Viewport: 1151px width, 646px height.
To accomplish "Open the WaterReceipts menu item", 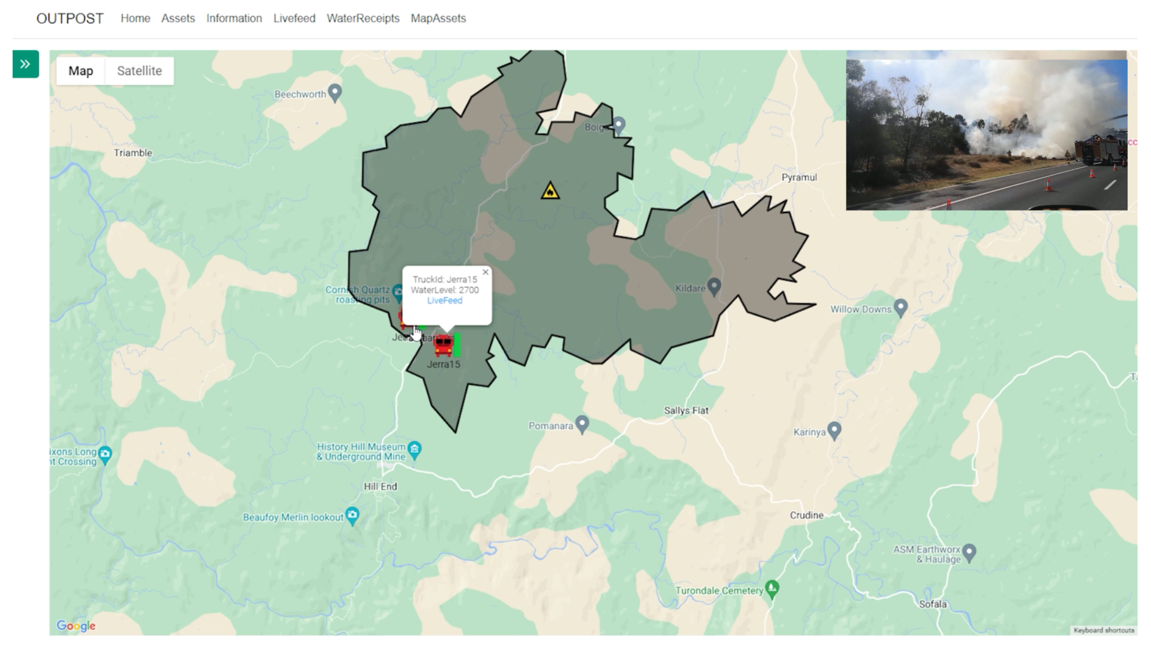I will coord(363,18).
